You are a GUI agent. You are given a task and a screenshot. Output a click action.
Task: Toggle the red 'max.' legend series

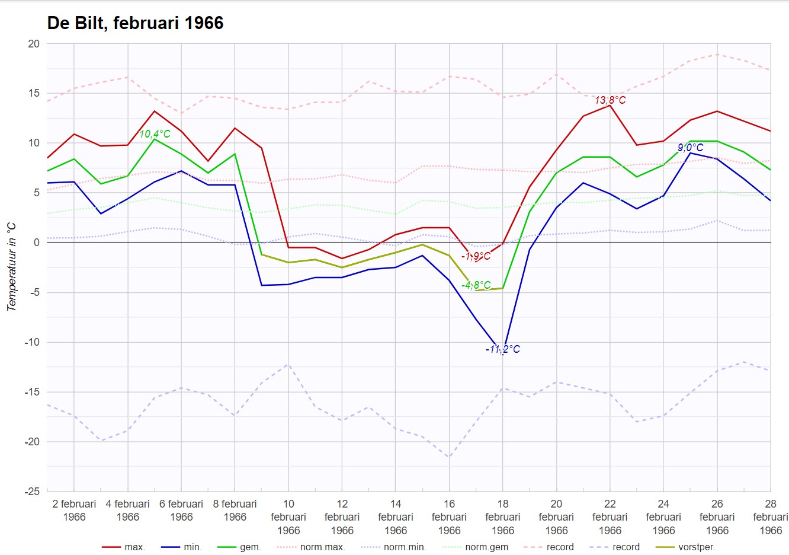pos(123,547)
